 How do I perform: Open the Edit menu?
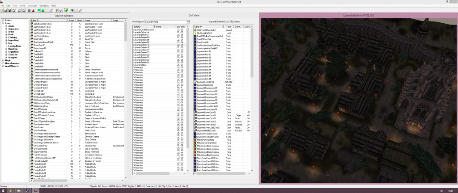pos(8,5)
